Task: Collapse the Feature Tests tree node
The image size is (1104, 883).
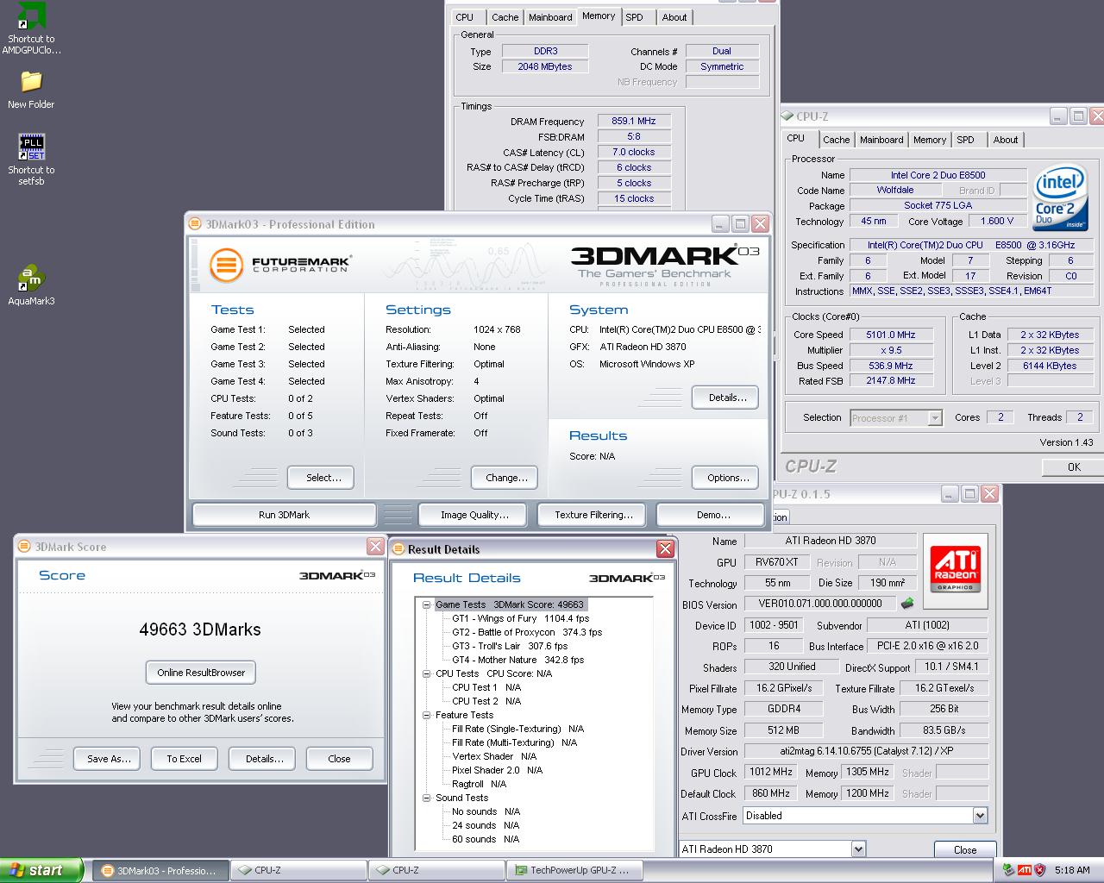Action: click(x=426, y=715)
